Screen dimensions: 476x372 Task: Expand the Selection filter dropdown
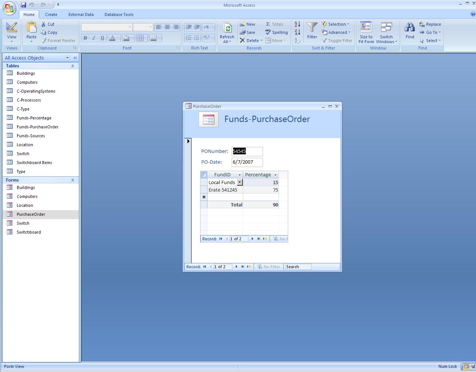click(x=336, y=24)
